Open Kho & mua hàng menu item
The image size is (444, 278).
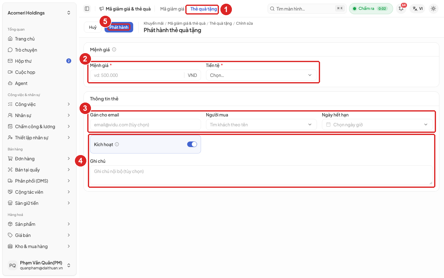(x=39, y=246)
